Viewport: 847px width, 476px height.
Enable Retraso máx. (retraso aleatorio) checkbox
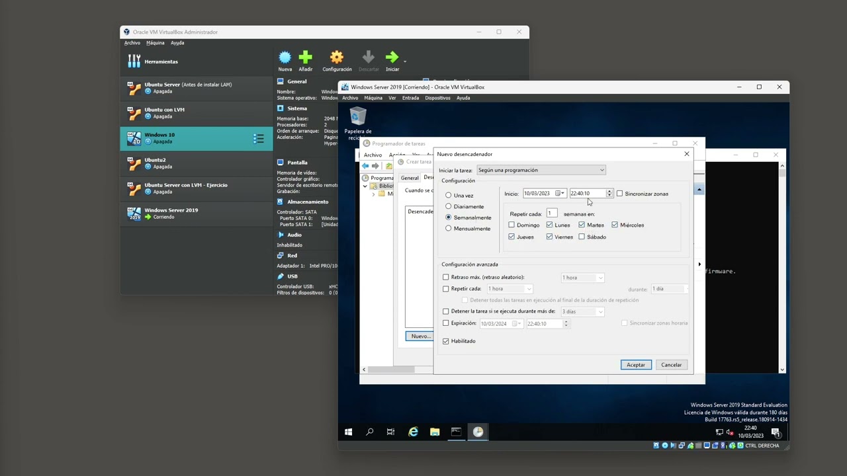(446, 278)
